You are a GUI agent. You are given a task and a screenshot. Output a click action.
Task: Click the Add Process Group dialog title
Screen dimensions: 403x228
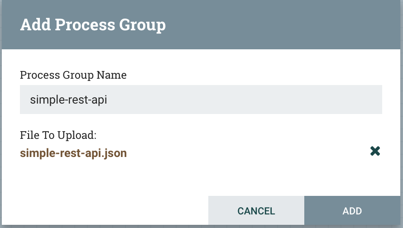pyautogui.click(x=93, y=24)
